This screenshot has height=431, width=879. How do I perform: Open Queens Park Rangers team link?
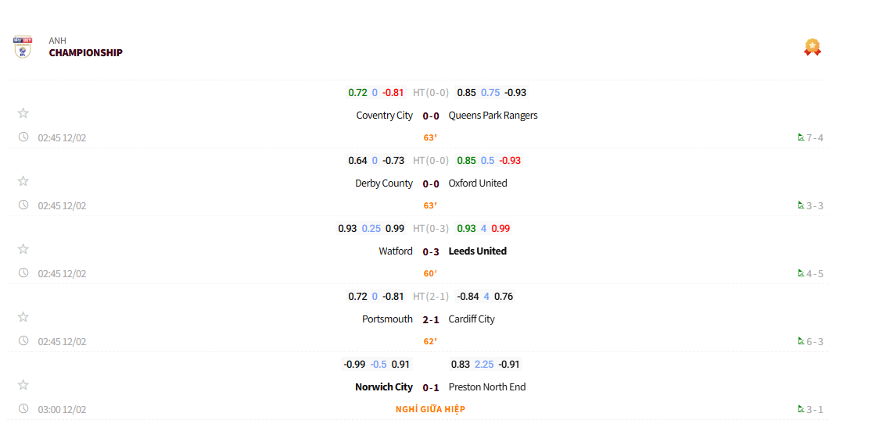tap(493, 116)
